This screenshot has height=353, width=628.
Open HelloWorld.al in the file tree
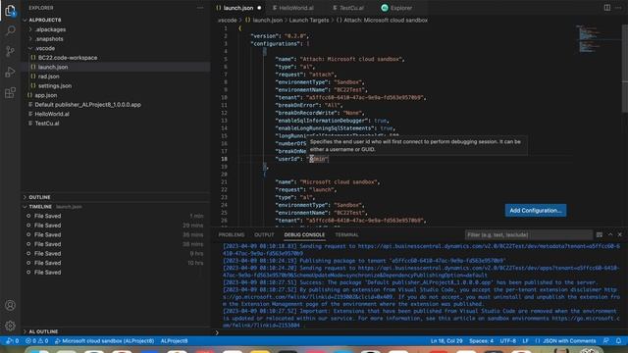pos(52,114)
